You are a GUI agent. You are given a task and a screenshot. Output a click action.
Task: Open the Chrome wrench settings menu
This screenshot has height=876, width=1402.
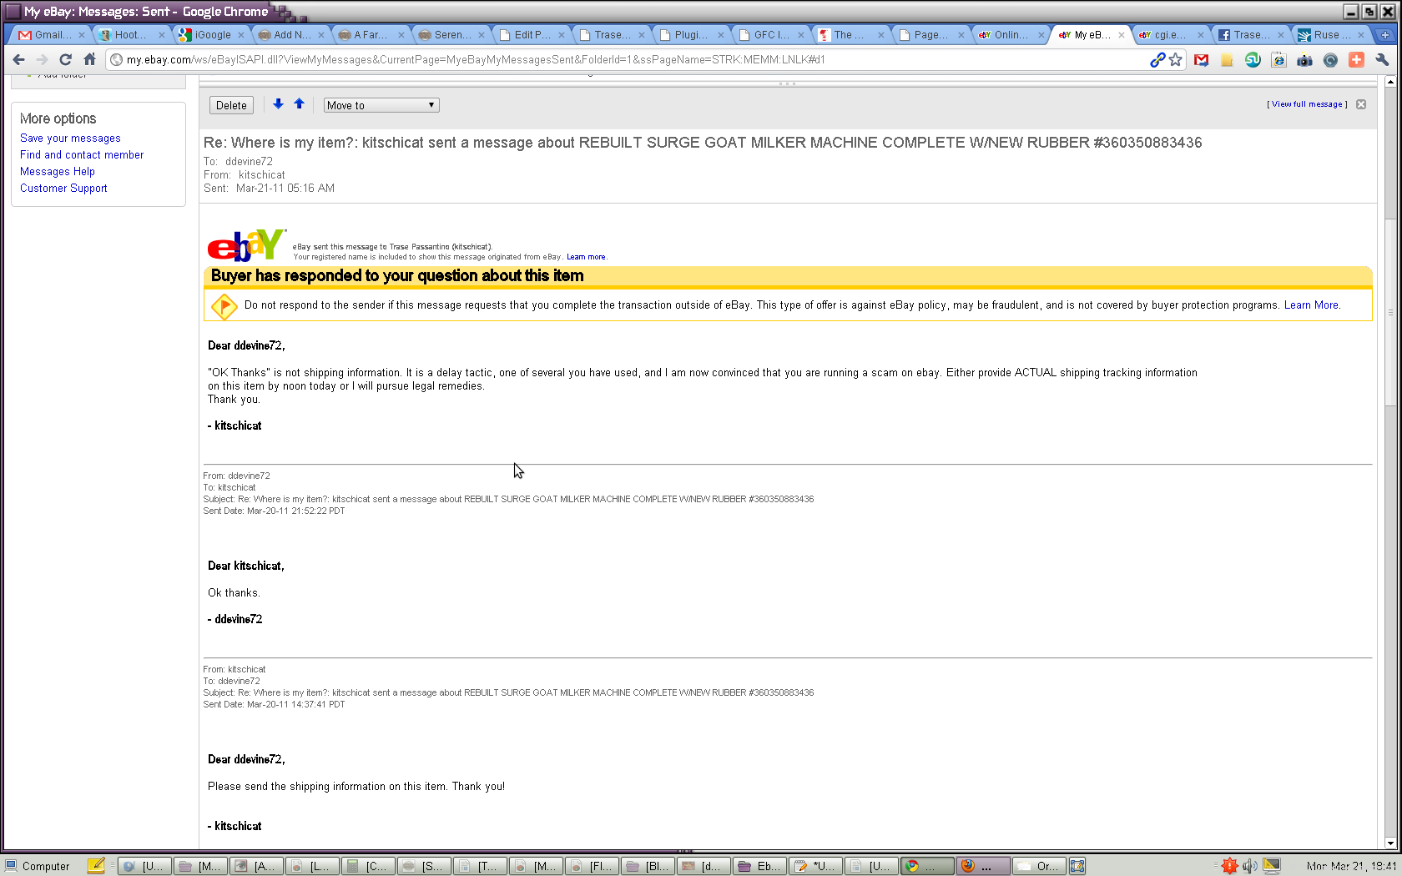pos(1382,59)
